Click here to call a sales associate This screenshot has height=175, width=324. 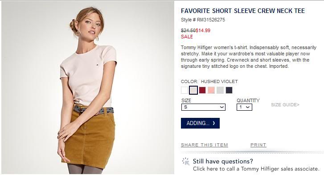(256, 169)
